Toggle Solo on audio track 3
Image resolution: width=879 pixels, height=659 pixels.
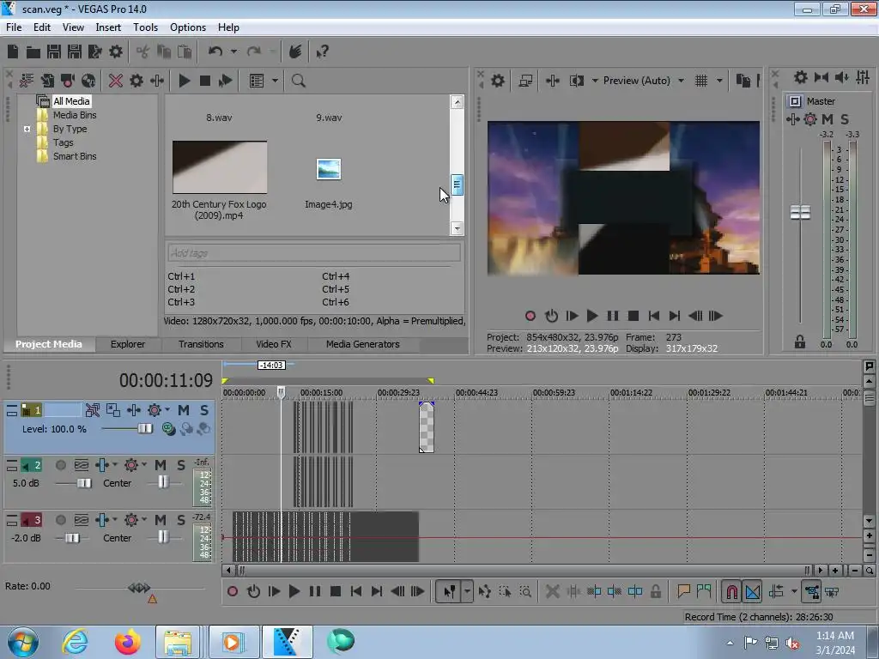coord(180,520)
